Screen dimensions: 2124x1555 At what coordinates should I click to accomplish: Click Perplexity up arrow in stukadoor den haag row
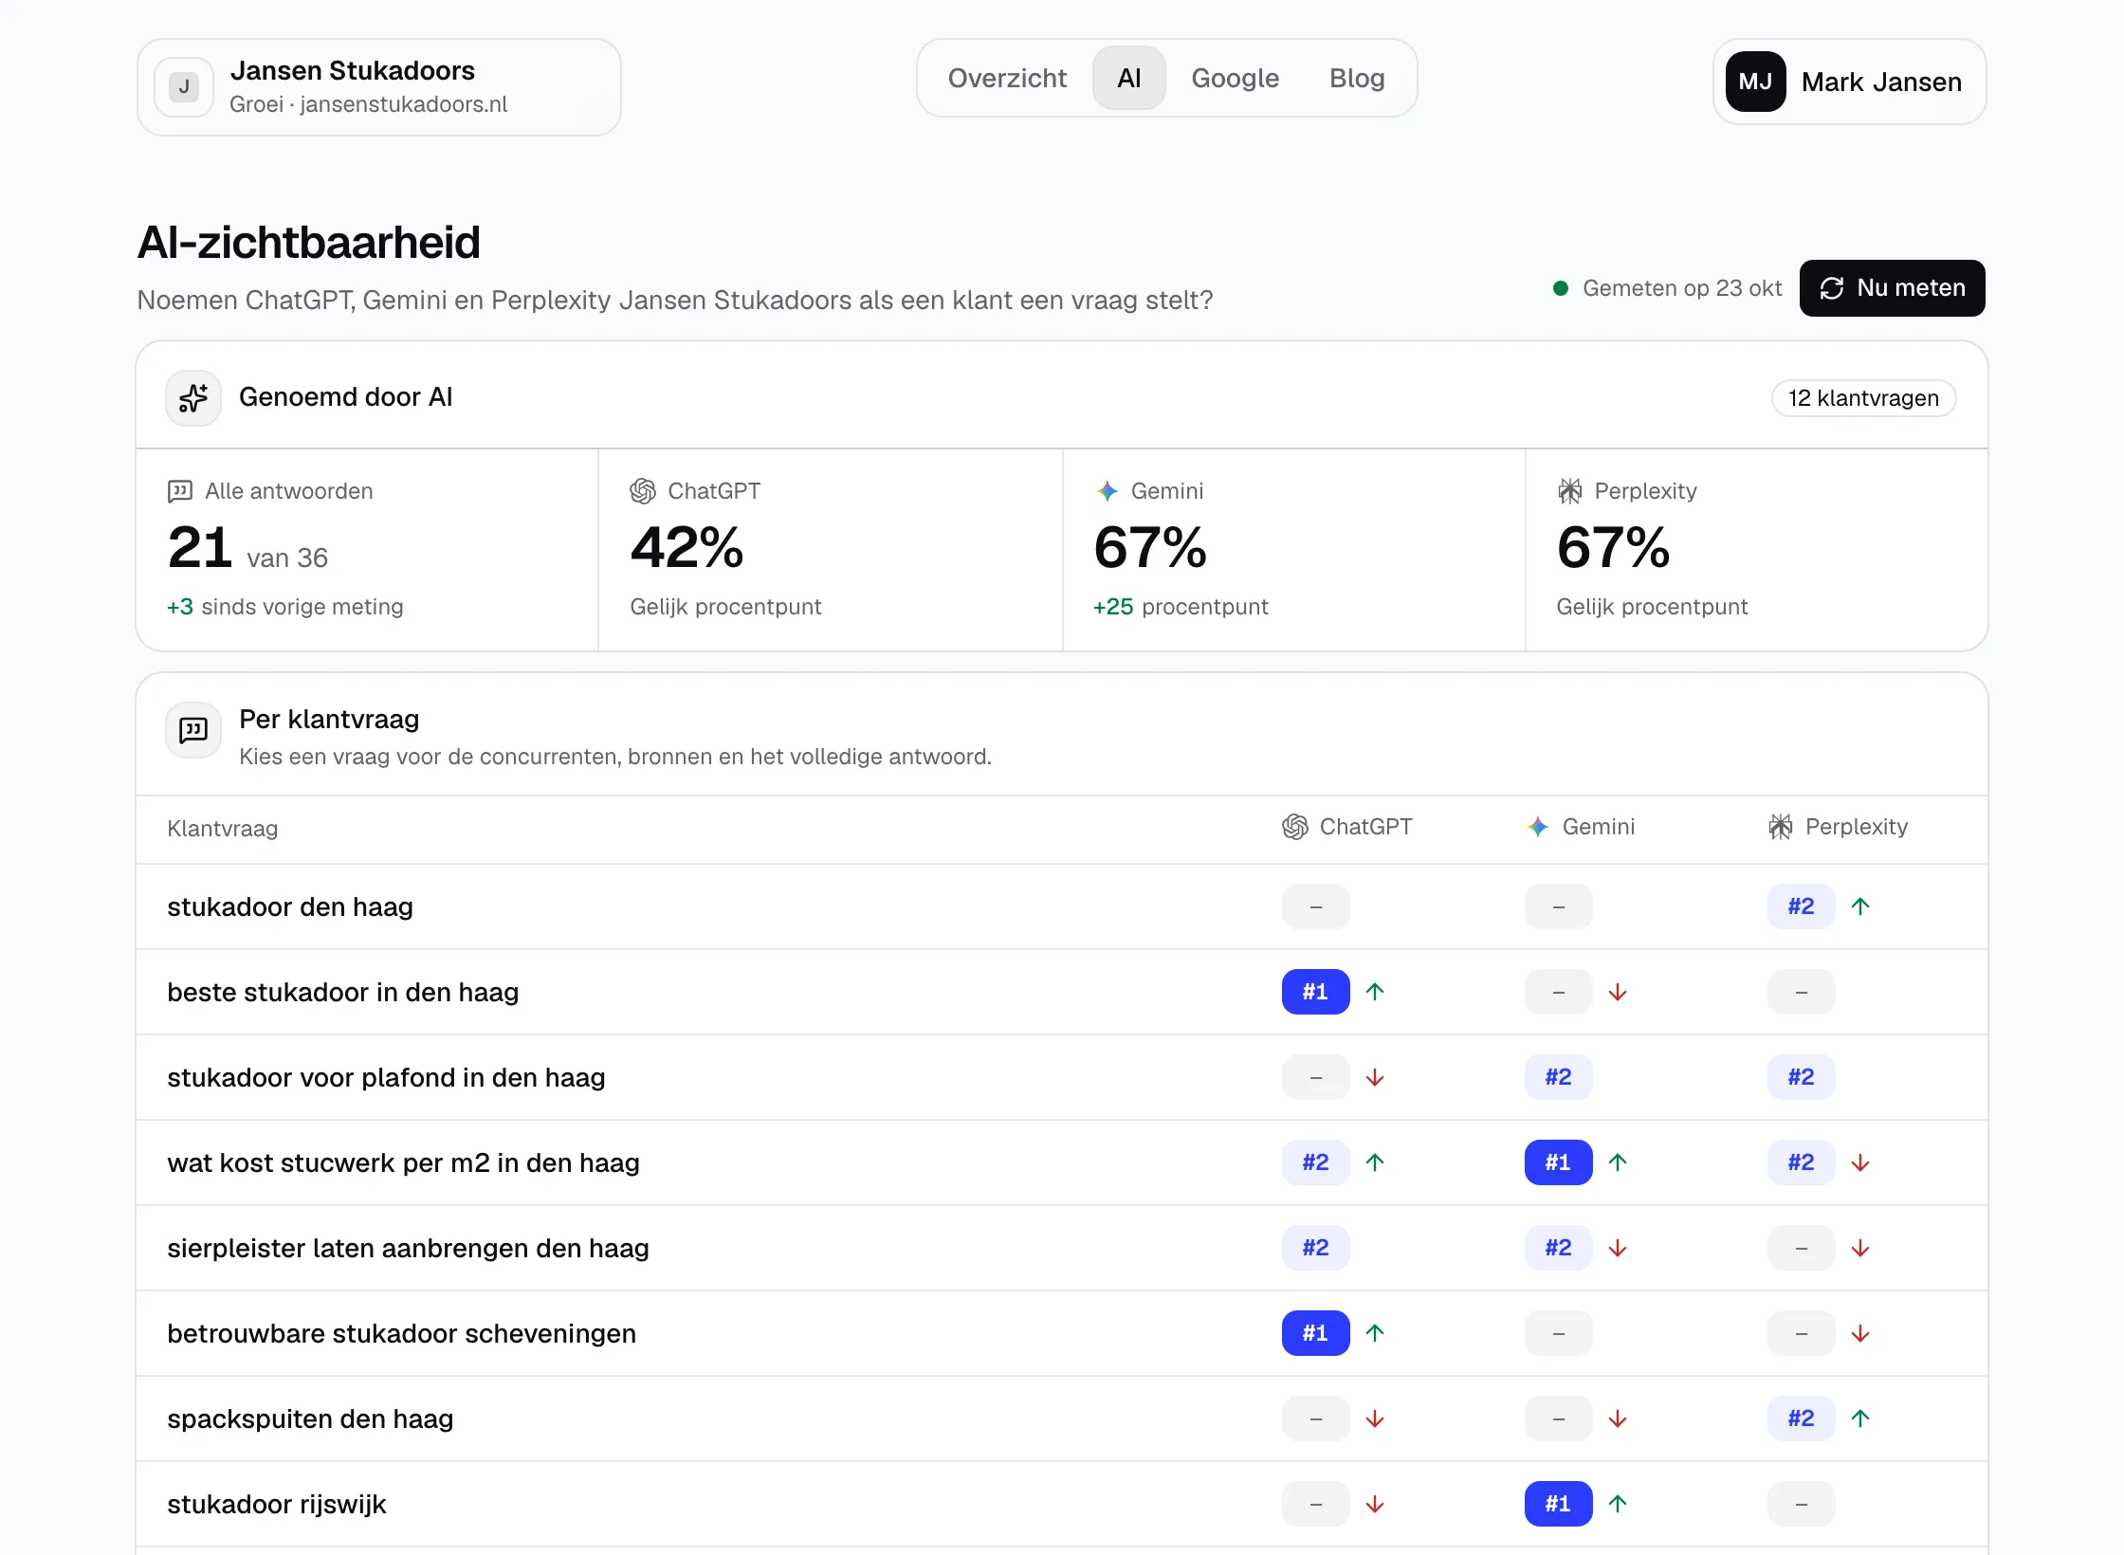coord(1860,906)
